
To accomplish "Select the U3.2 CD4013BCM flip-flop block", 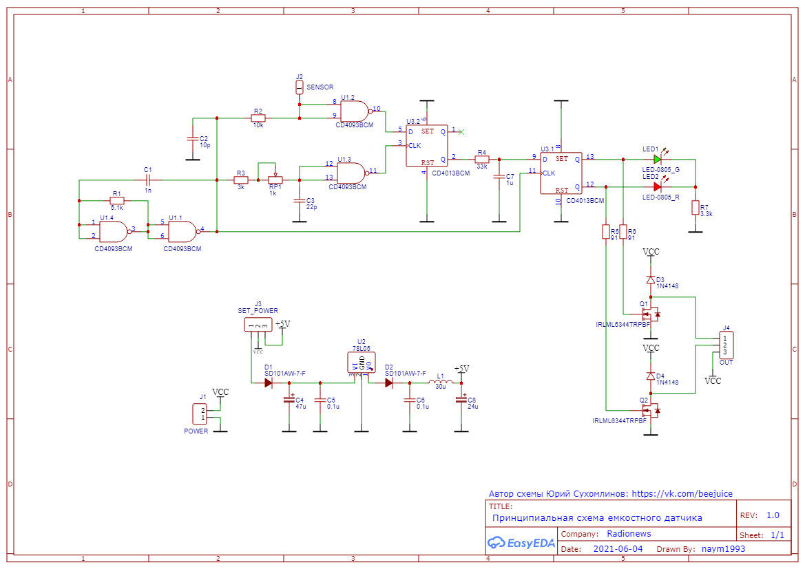I will click(x=427, y=146).
